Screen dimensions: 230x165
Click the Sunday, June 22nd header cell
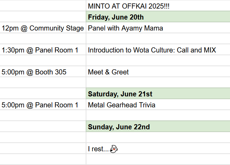(x=158, y=126)
